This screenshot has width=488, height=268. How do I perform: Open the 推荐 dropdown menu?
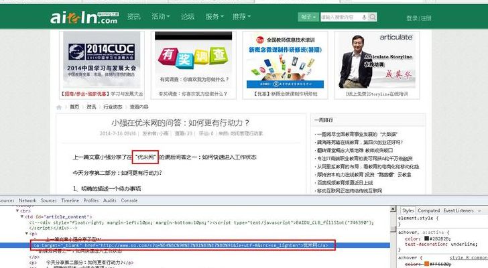point(241,17)
